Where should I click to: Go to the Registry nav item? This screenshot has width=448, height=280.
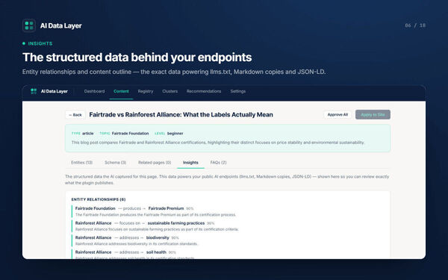[x=146, y=91]
